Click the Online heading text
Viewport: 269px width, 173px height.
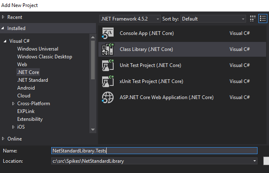pos(15,139)
